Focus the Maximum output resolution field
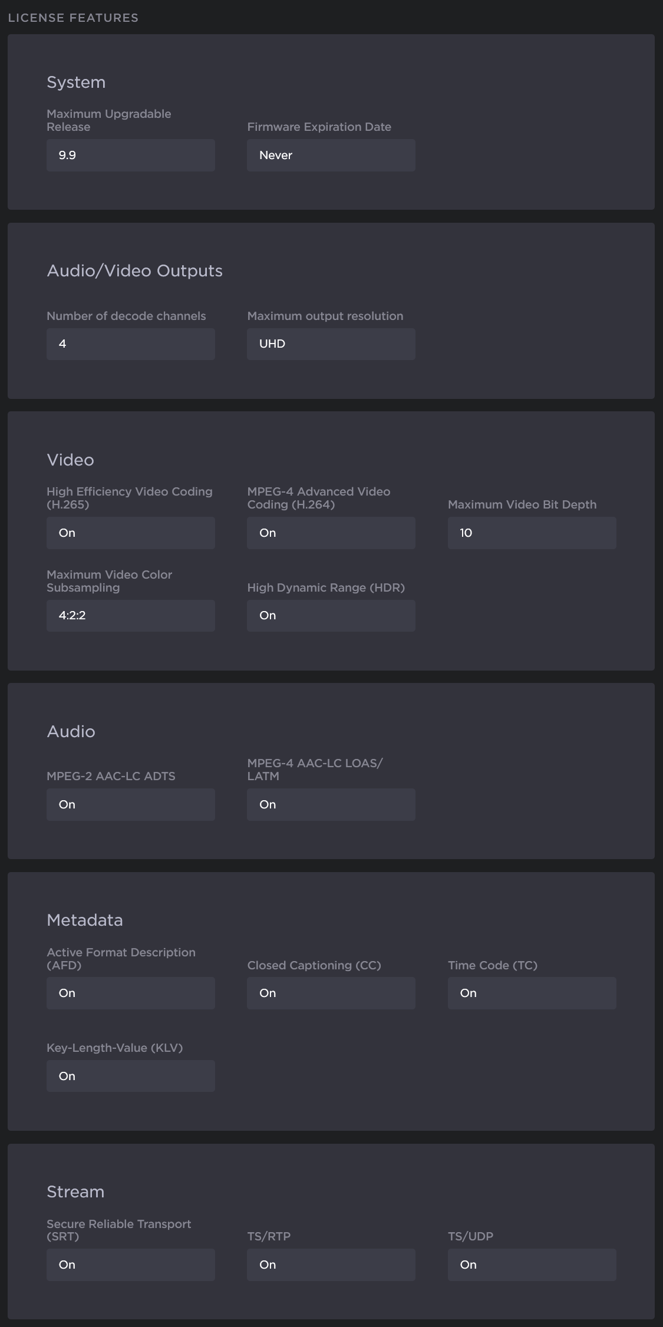The height and width of the screenshot is (1327, 663). pos(331,344)
